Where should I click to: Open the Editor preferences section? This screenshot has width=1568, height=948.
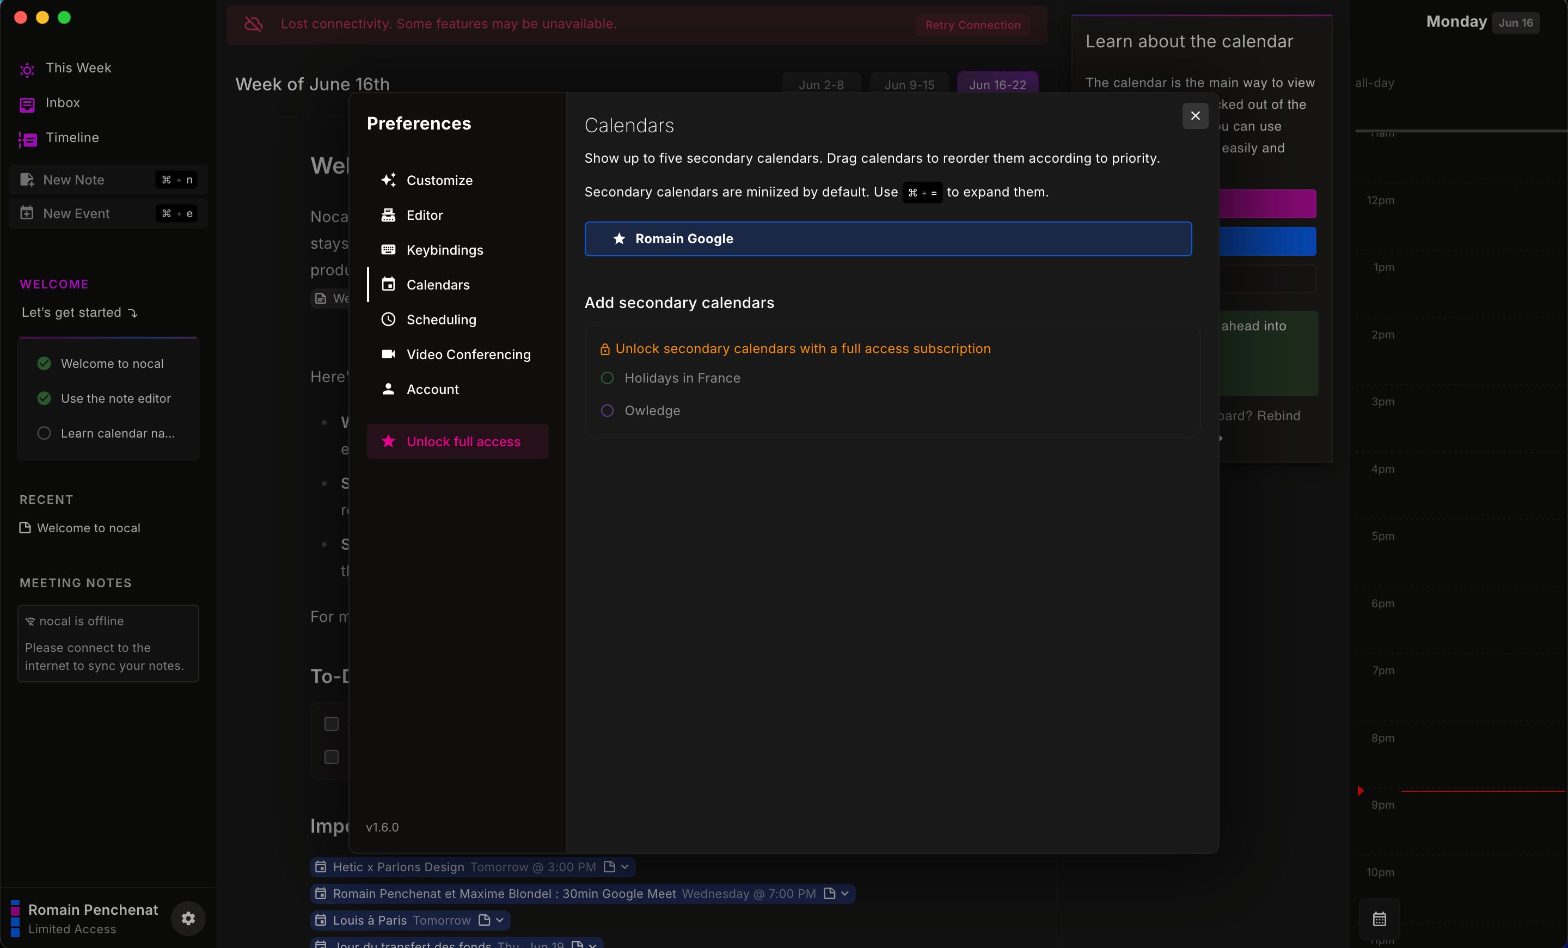457,215
